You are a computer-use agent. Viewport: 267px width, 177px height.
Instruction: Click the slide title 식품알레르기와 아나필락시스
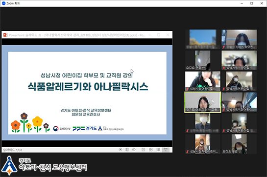(88, 87)
